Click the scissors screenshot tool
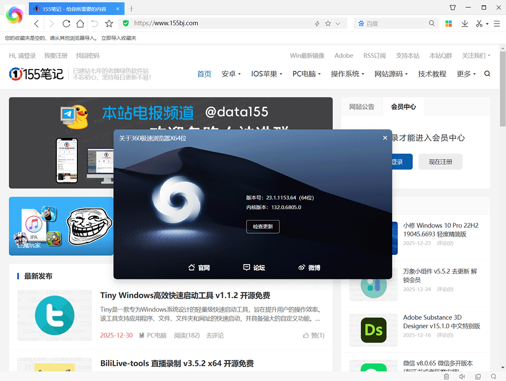This screenshot has width=506, height=381. (x=479, y=23)
